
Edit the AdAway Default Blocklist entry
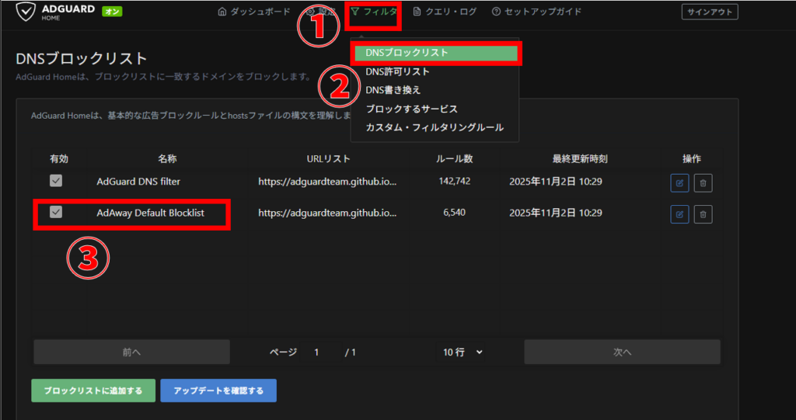coord(679,214)
